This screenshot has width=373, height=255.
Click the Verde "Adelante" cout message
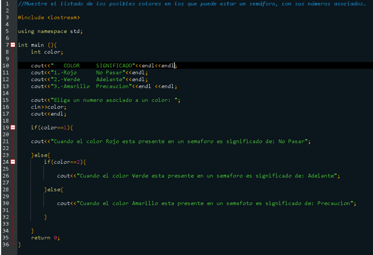205,176
